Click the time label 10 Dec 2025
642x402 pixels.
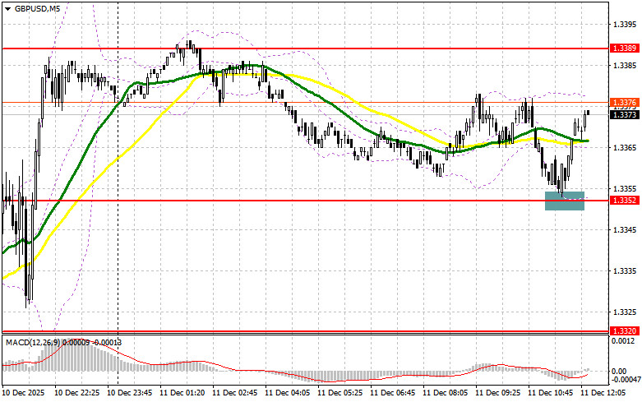pyautogui.click(x=23, y=393)
